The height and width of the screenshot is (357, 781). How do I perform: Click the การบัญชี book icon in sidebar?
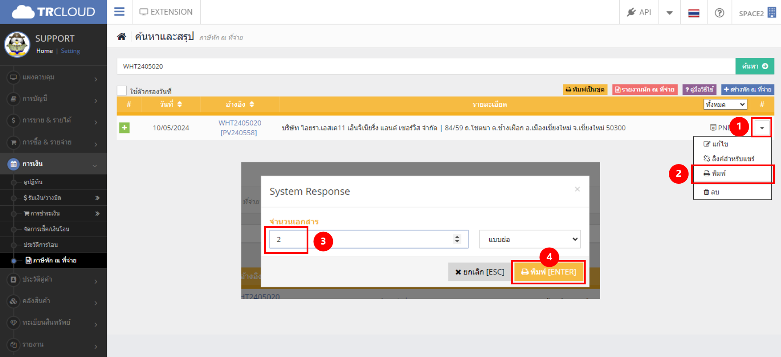click(x=14, y=99)
